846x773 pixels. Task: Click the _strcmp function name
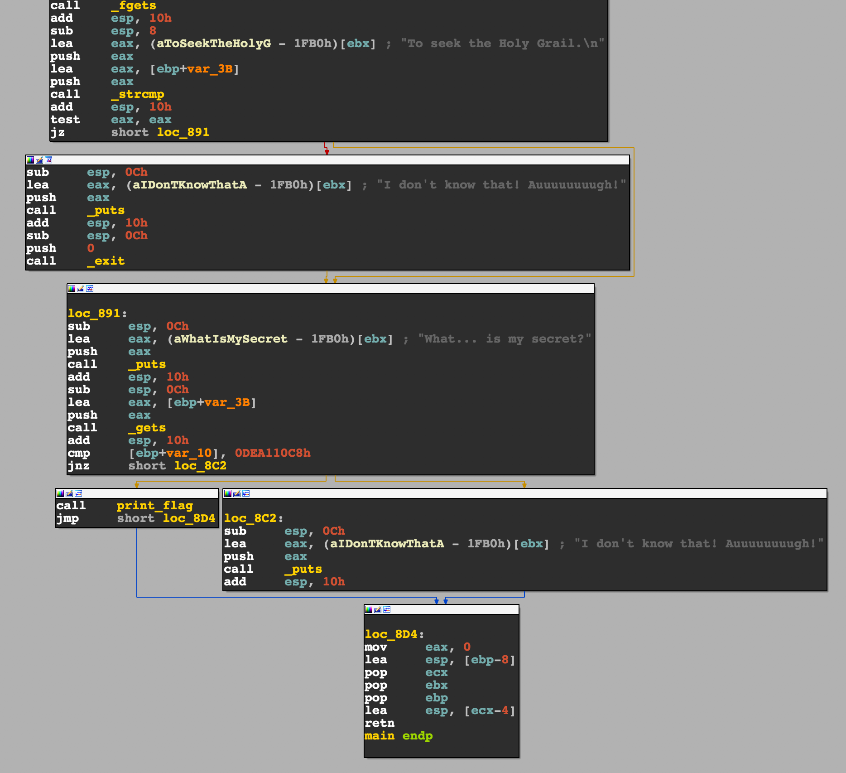click(x=138, y=94)
